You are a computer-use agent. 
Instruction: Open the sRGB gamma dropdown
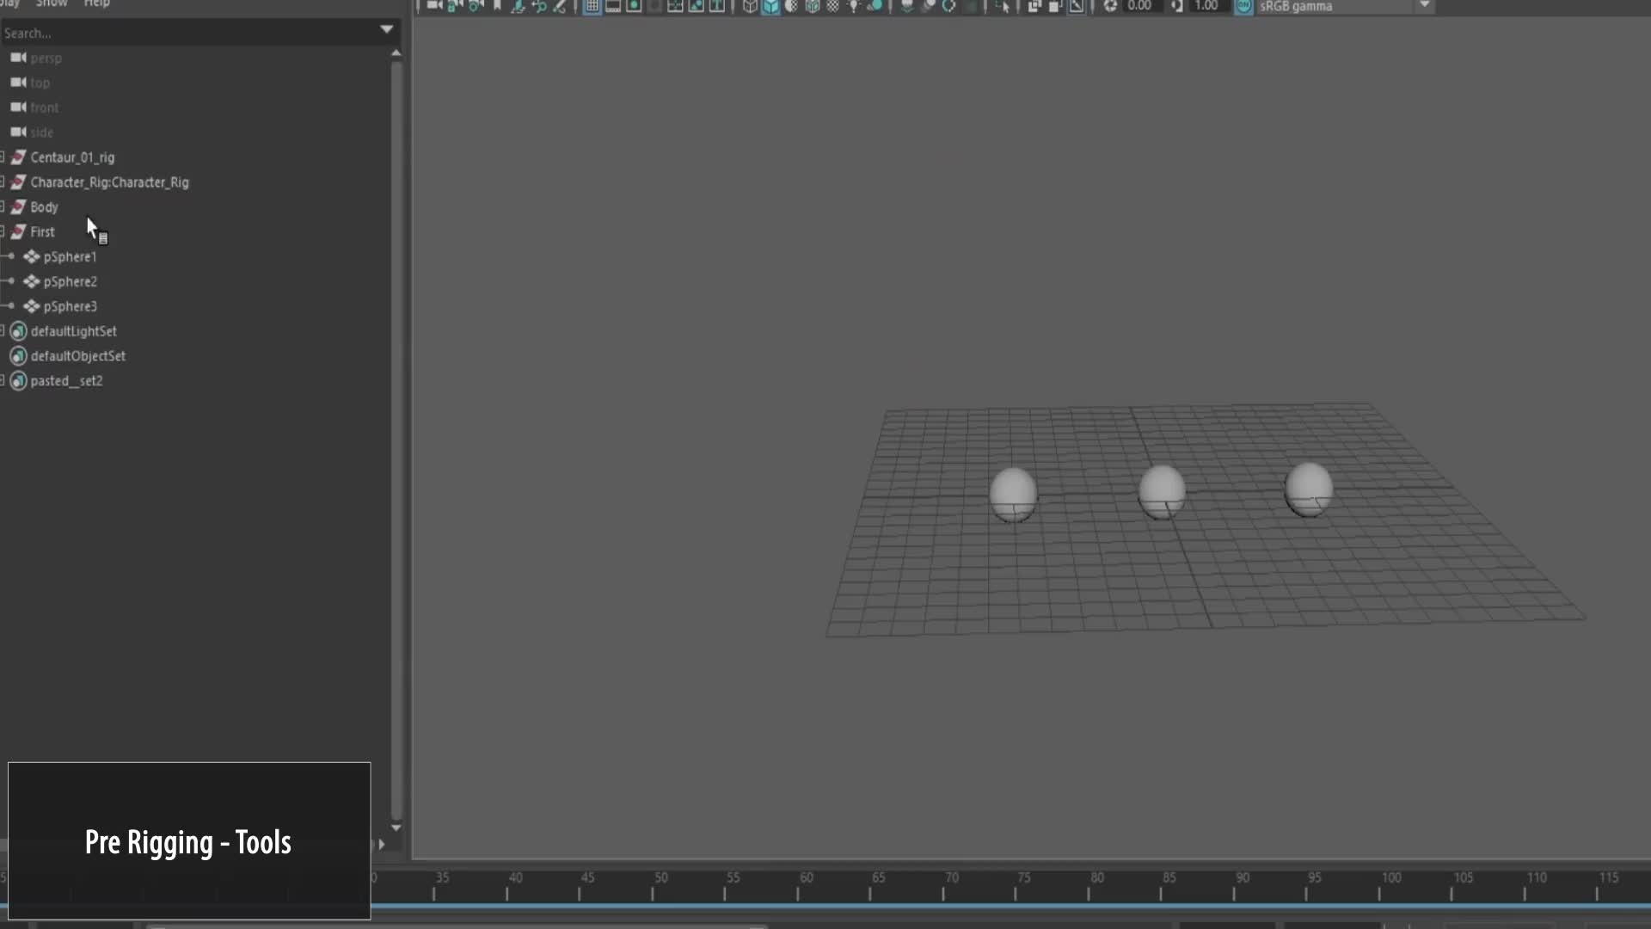(x=1424, y=6)
